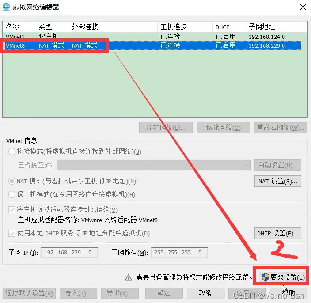Click in the 子网掩码 input field
The image size is (311, 303).
click(179, 253)
